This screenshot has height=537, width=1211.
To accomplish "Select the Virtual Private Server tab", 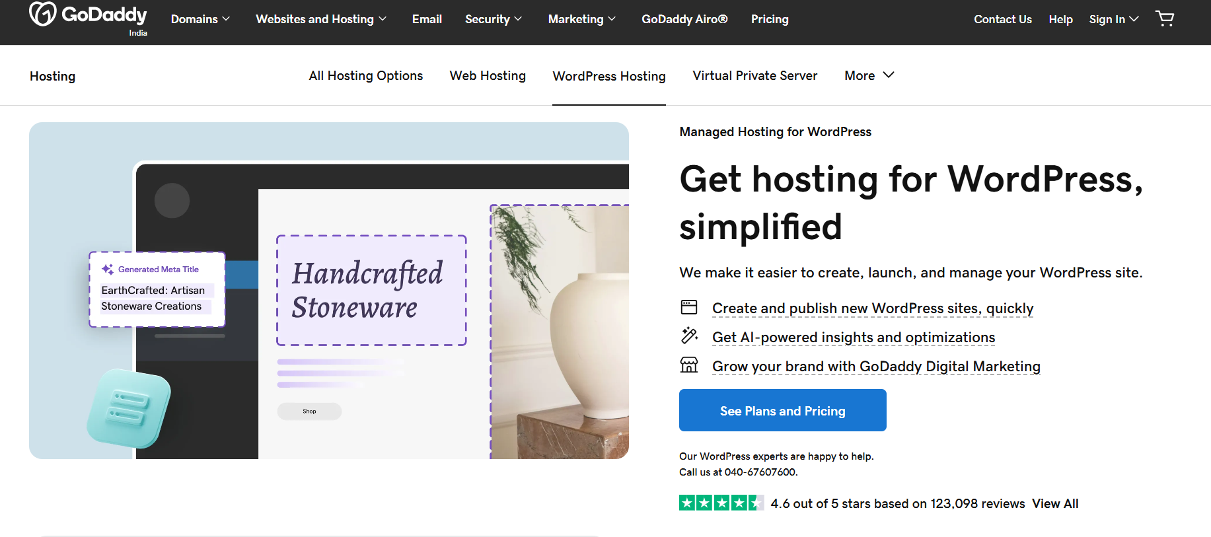I will click(755, 75).
